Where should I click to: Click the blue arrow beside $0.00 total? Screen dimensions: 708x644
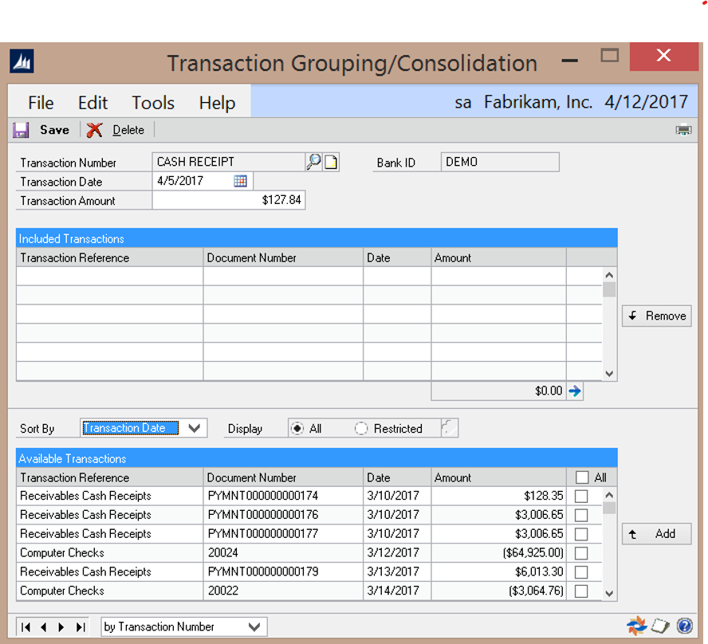pos(575,391)
